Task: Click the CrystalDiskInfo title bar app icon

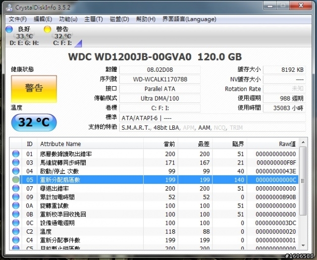Action: [9, 7]
